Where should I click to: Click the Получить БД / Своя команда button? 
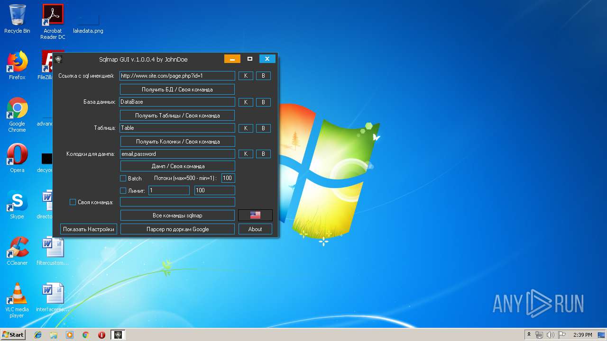[x=177, y=90]
